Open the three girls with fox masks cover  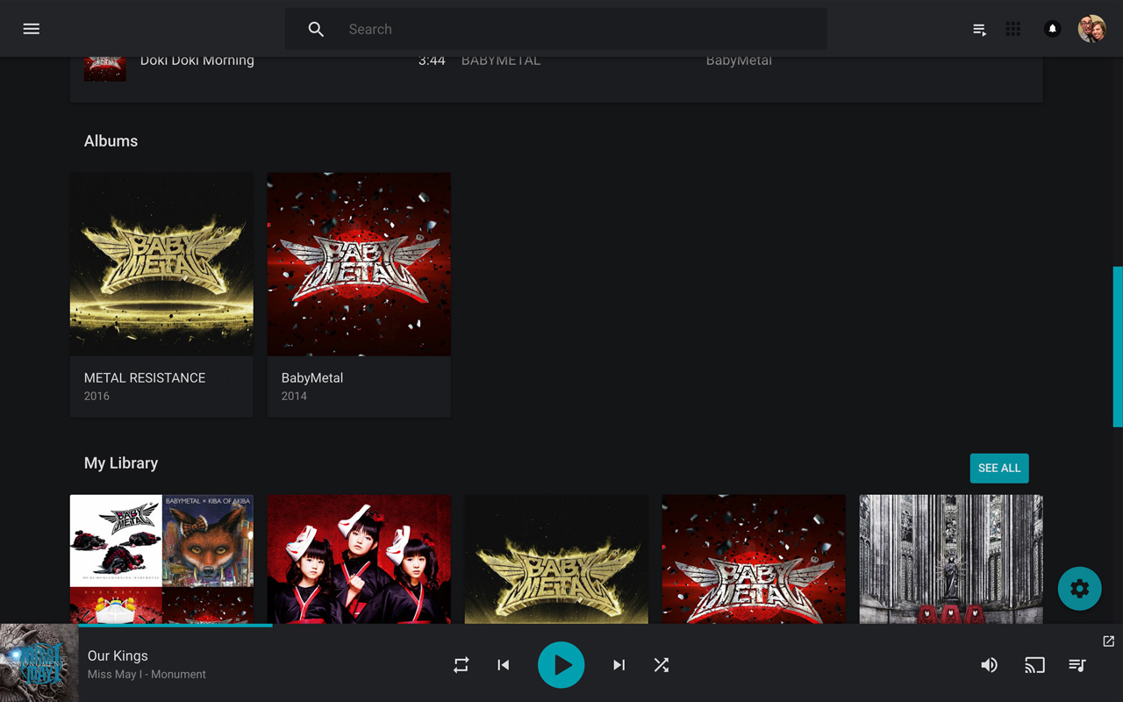tap(359, 560)
